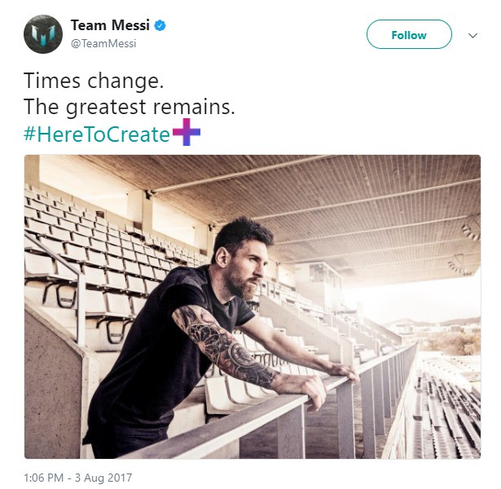Follow the Team Messi account
The width and height of the screenshot is (501, 489).
tap(409, 34)
